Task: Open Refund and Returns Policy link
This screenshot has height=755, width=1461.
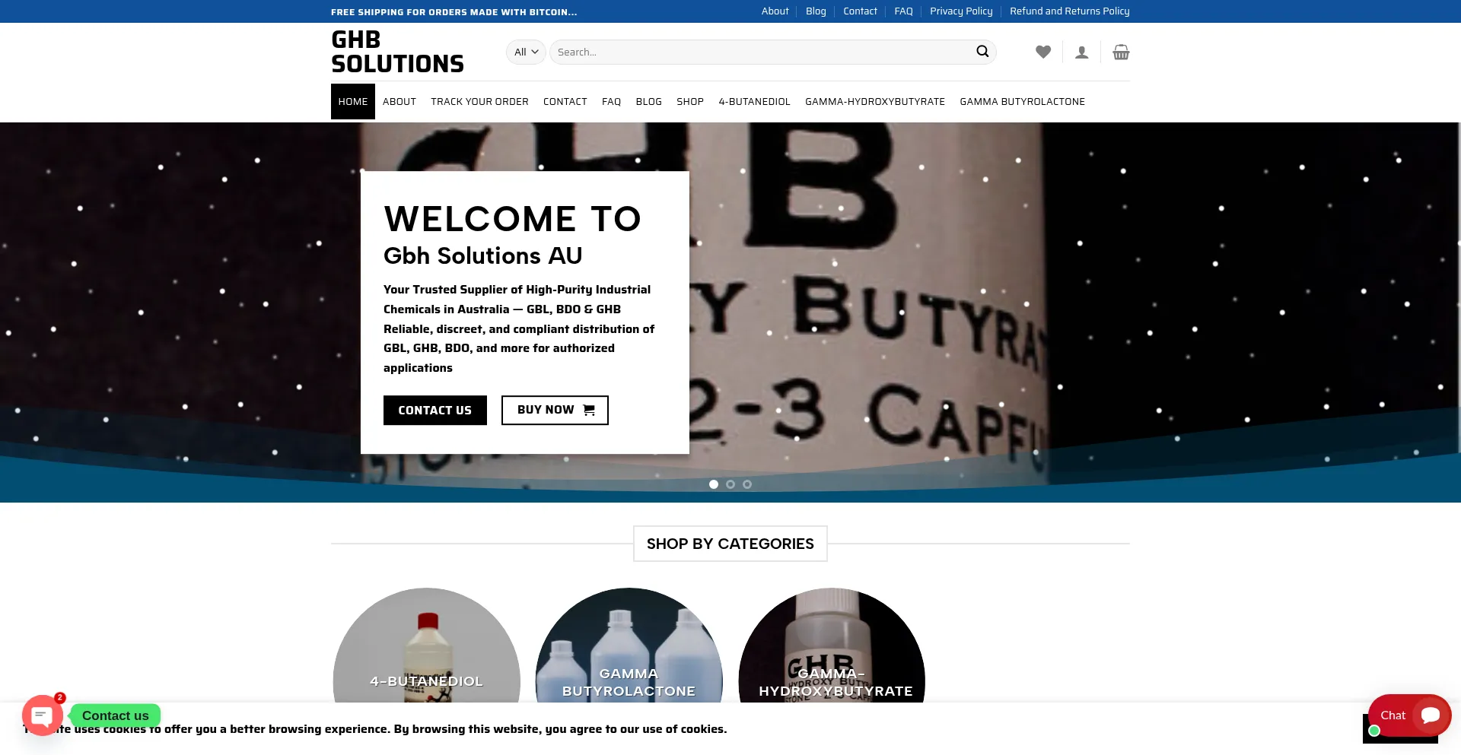Action: coord(1069,11)
